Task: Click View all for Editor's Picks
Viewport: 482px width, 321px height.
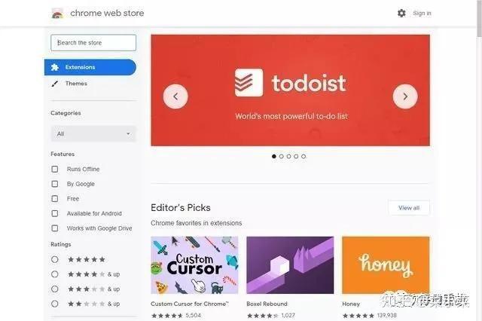Action: [x=409, y=208]
